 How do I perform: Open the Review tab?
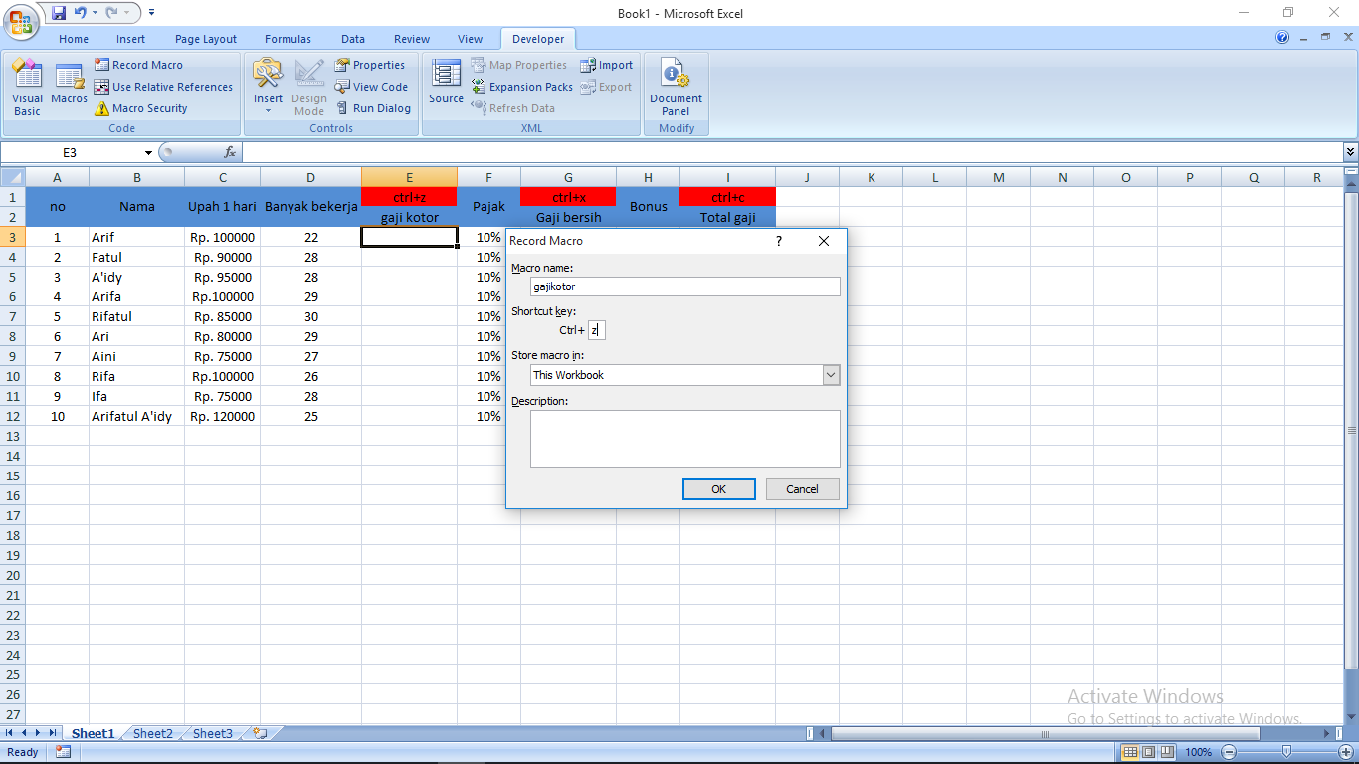(x=412, y=39)
